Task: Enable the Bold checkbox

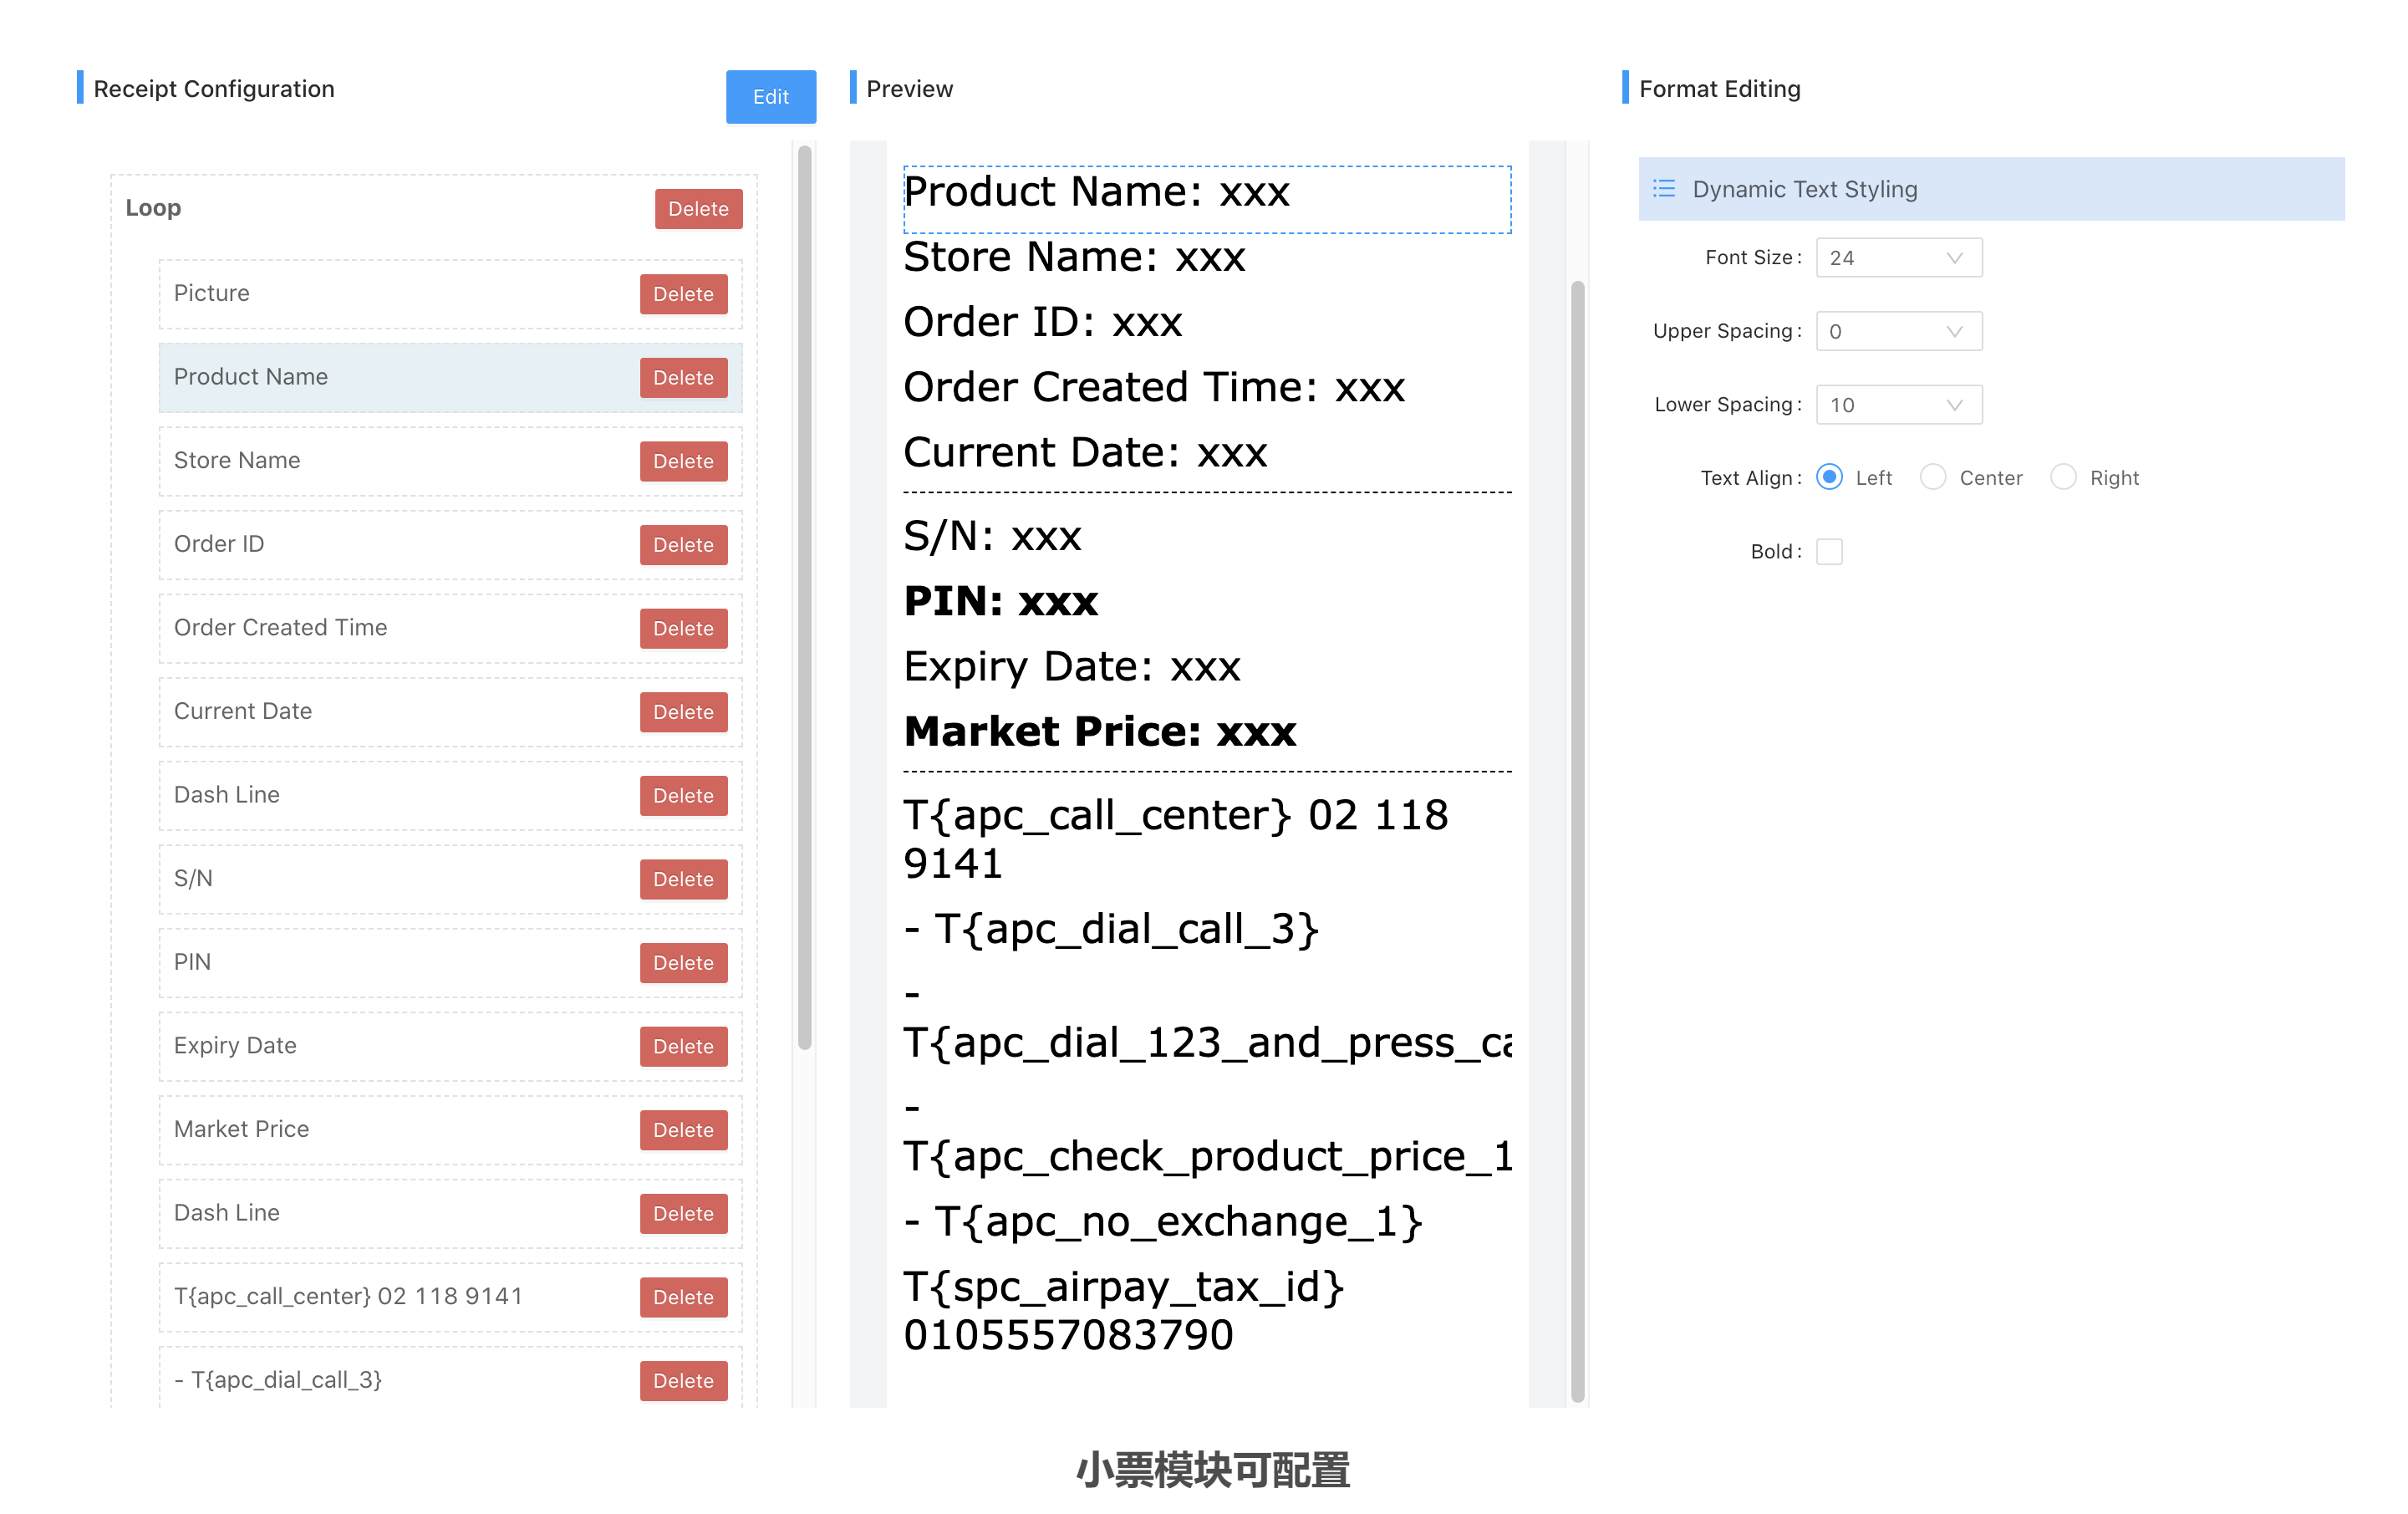Action: click(x=1829, y=551)
